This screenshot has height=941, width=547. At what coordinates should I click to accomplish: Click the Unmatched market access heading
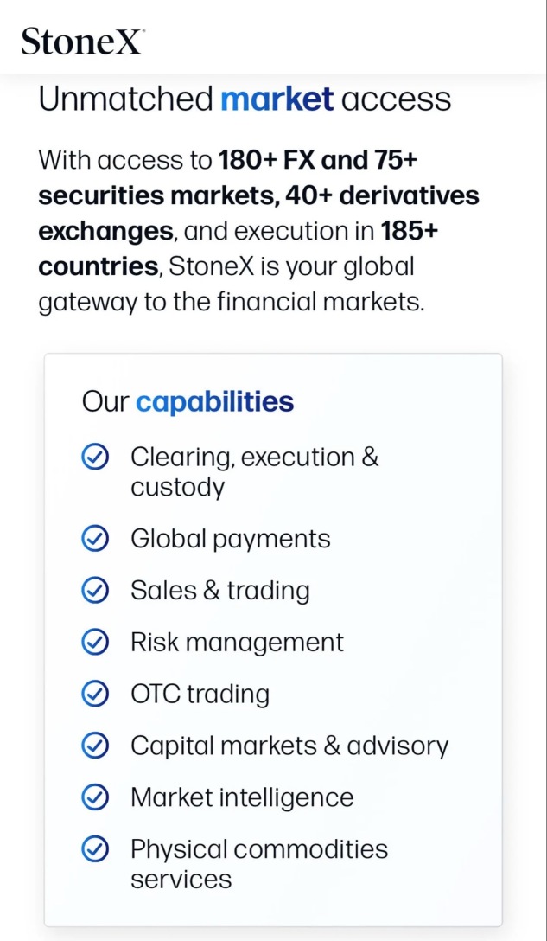point(245,99)
